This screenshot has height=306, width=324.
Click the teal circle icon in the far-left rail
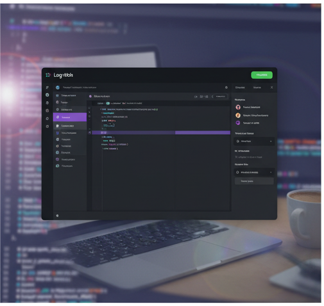47,95
